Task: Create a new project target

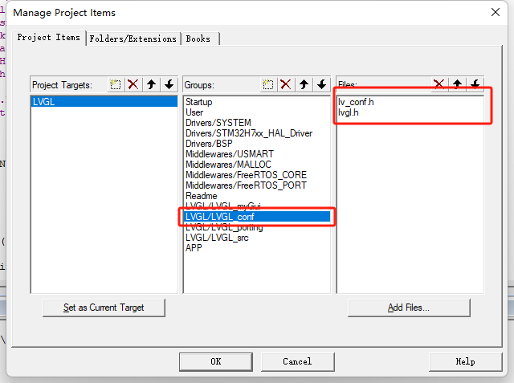Action: click(116, 84)
